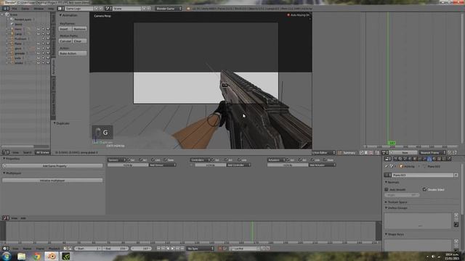Open the Window menu
465x261 pixels.
[39, 9]
